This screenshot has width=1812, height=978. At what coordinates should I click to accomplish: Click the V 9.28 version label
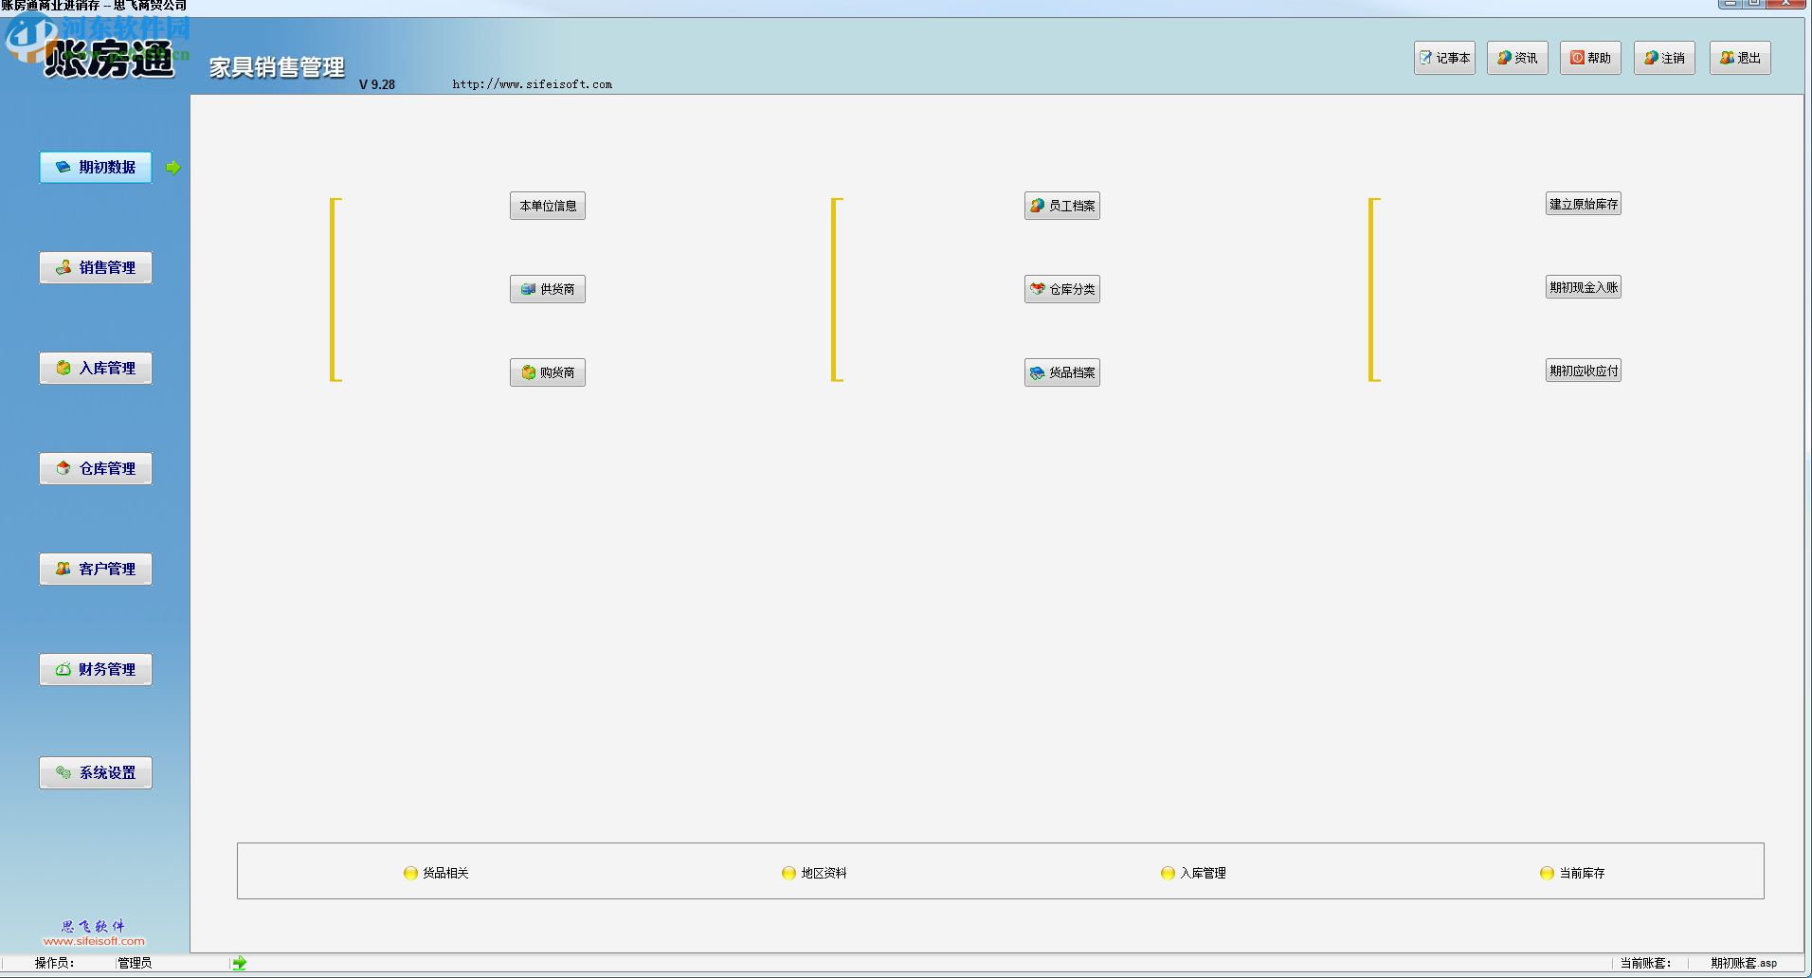coord(377,84)
